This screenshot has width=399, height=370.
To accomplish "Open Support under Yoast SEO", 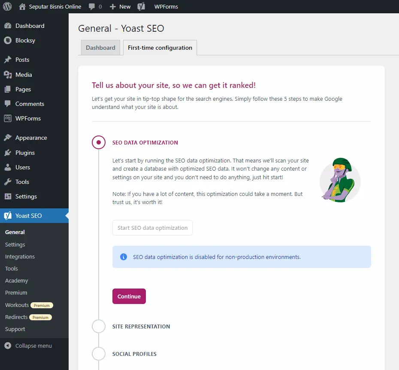I will tap(15, 329).
